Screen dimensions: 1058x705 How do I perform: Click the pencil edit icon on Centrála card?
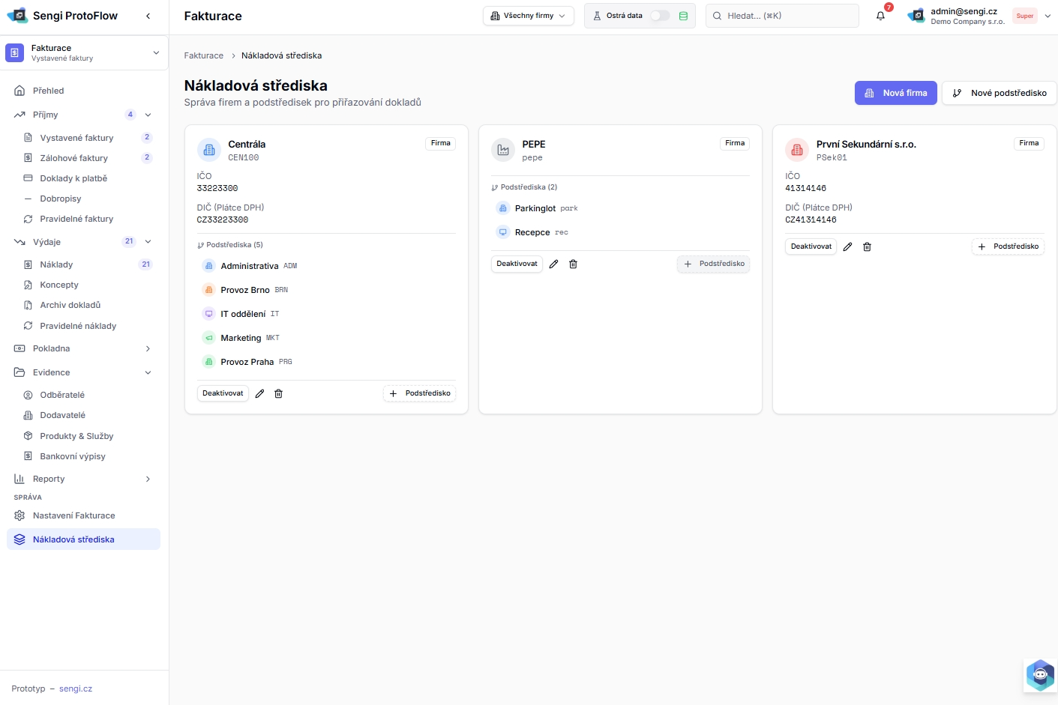click(x=259, y=393)
